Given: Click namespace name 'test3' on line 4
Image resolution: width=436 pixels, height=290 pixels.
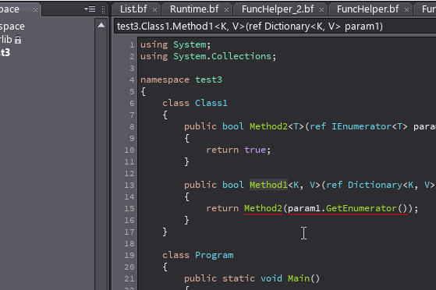Looking at the screenshot, I should (208, 80).
